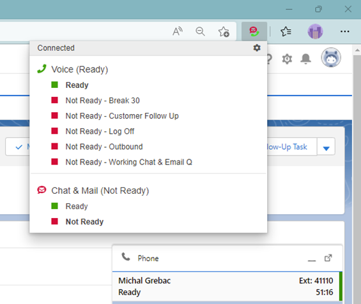Open the notifications bell icon

coord(306,59)
